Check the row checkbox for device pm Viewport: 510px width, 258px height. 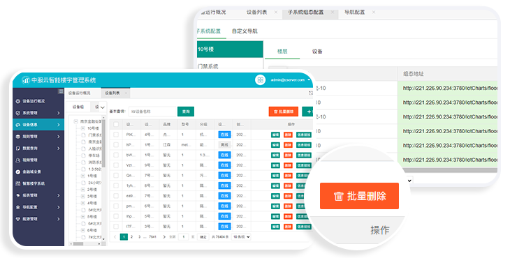click(x=116, y=206)
